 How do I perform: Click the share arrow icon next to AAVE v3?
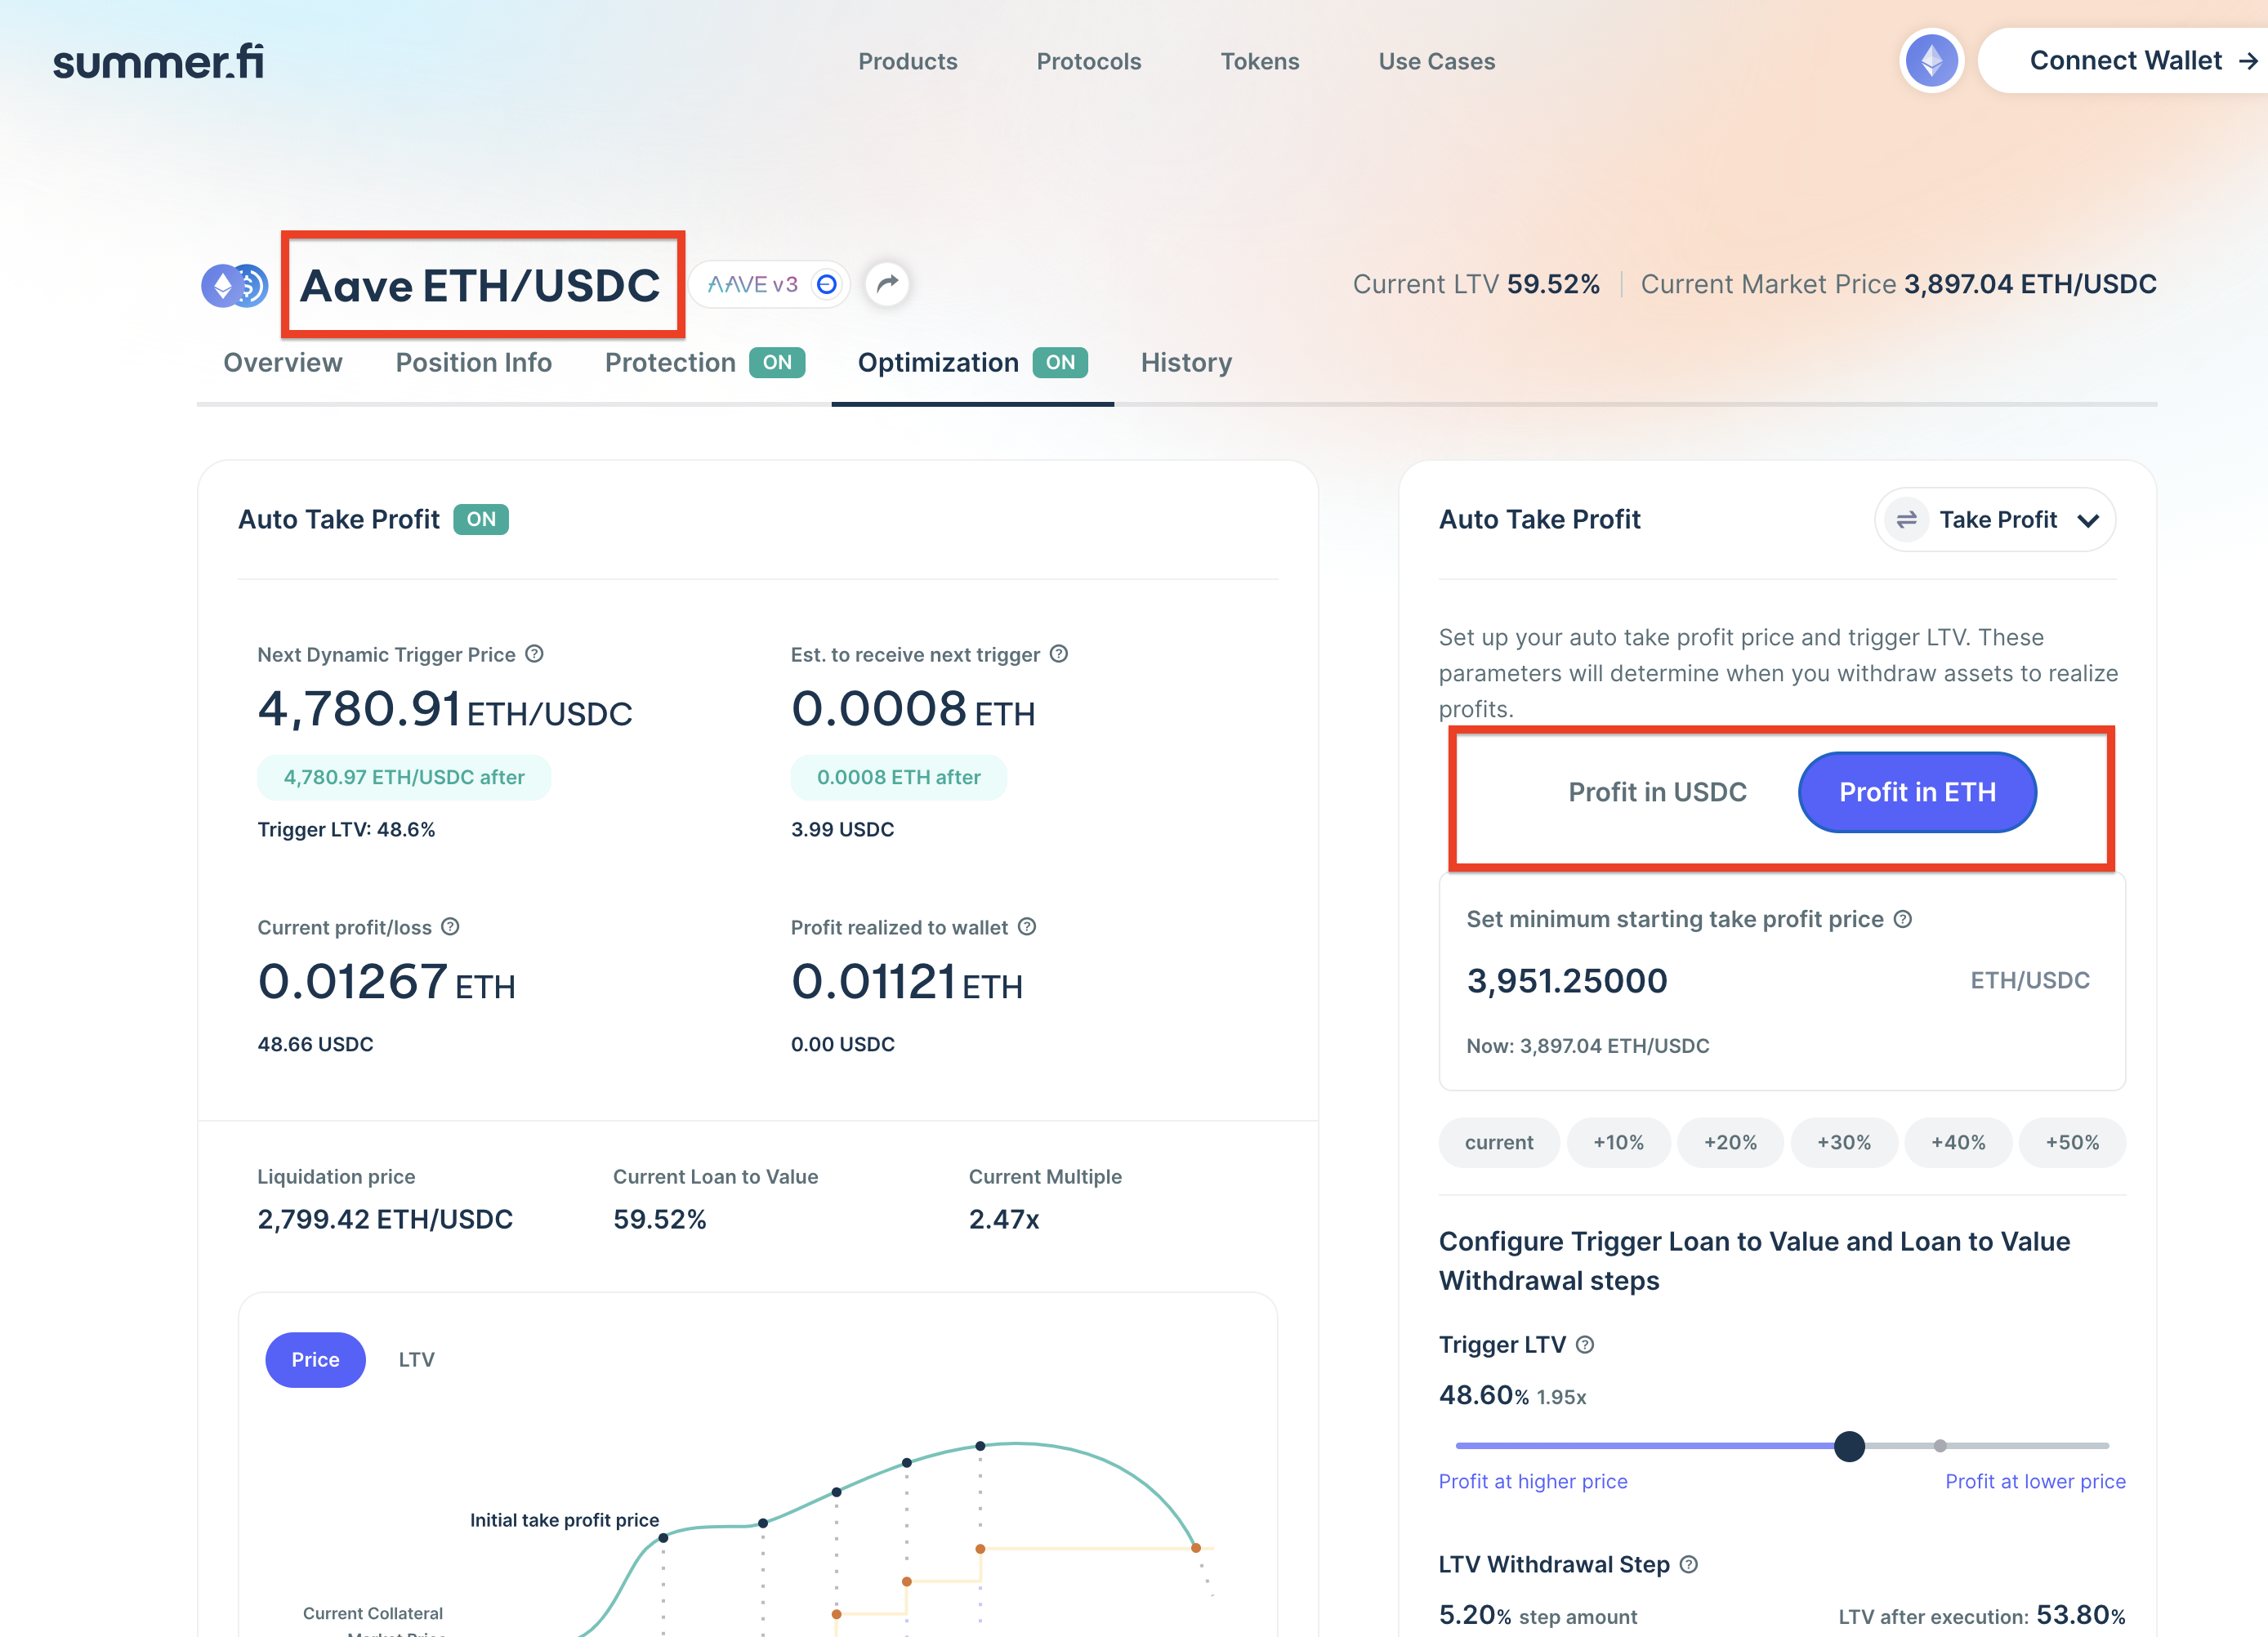pyautogui.click(x=886, y=285)
